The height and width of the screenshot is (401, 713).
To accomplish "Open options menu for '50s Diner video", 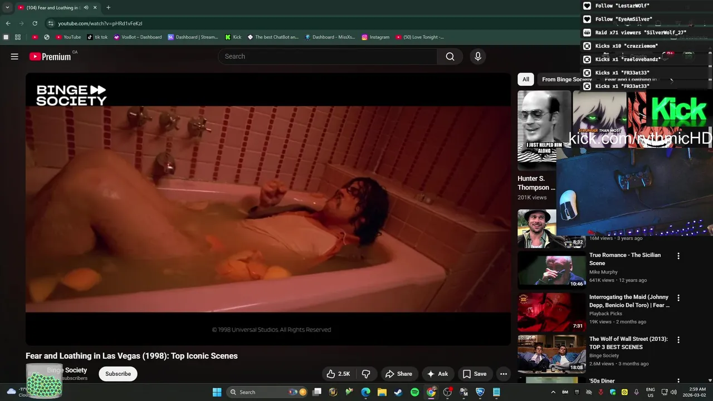I will [x=678, y=382].
